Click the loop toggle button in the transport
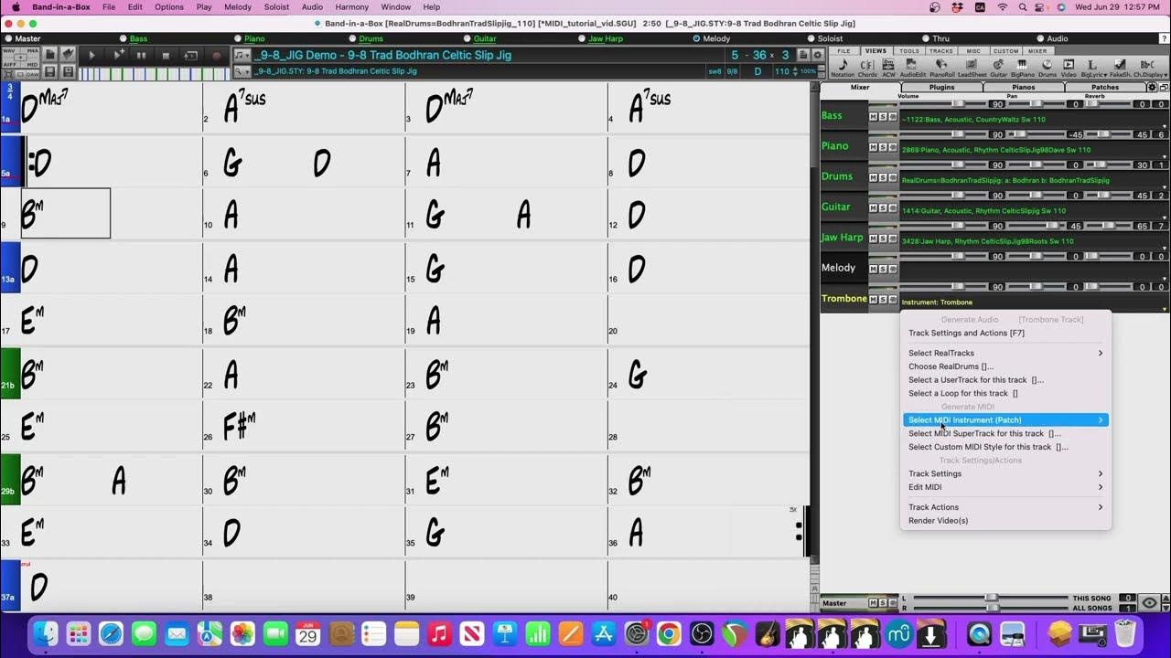Screen dimensions: 1171x658 [190, 55]
